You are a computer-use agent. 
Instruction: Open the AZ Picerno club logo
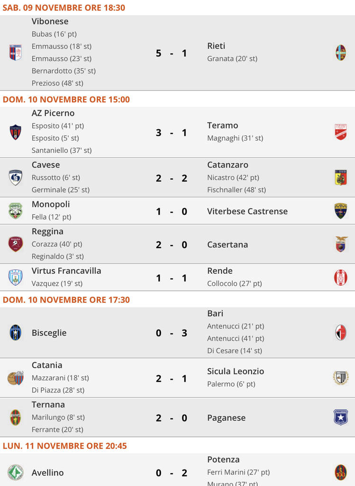[16, 132]
